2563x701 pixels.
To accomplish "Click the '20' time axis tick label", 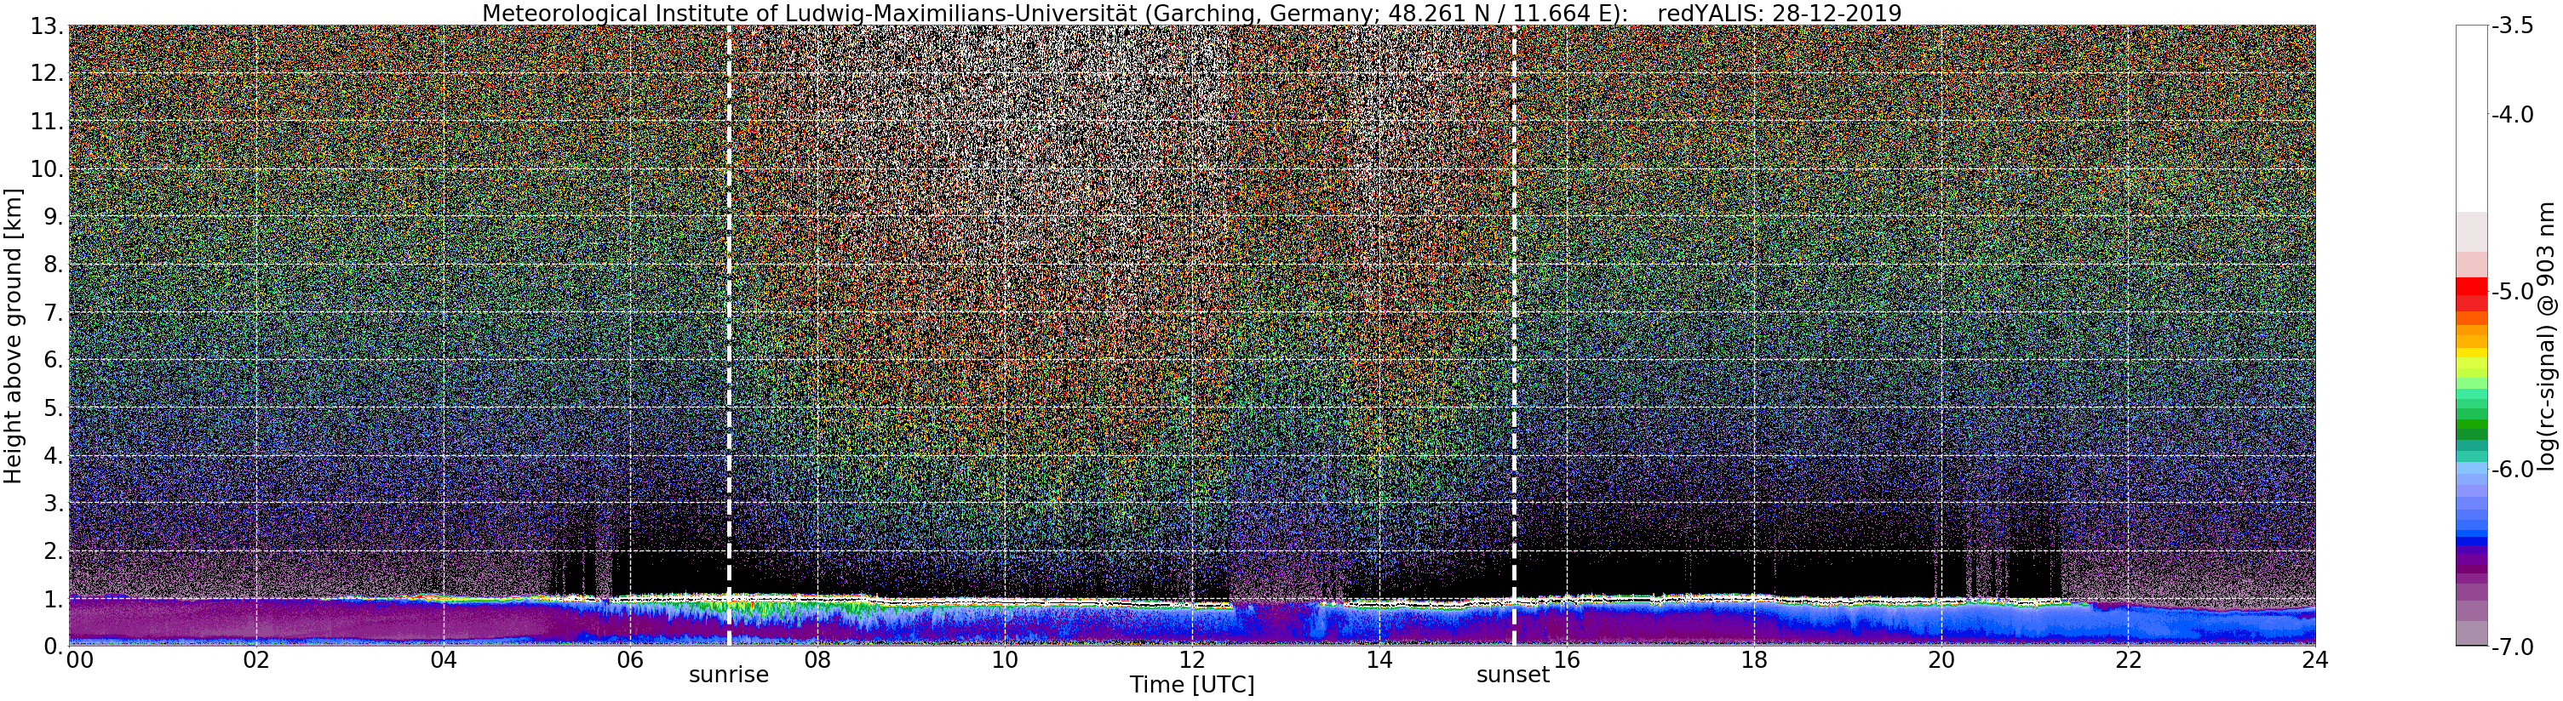I will (x=1941, y=661).
